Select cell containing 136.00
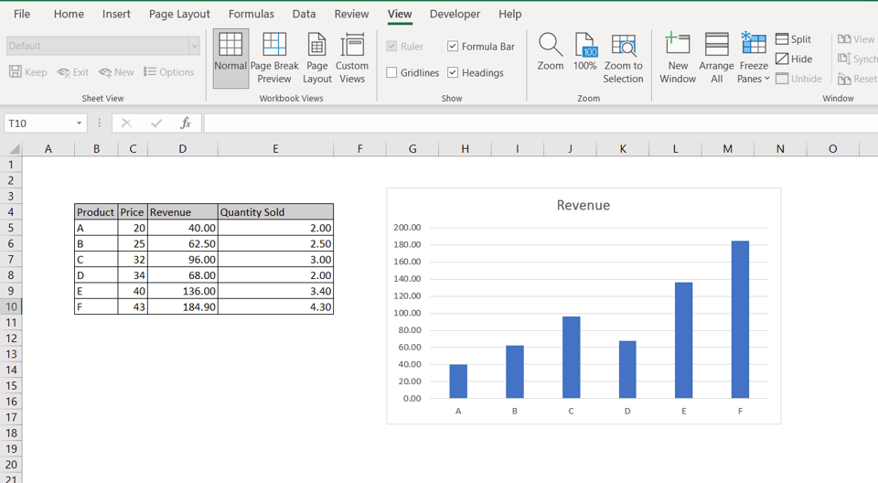The height and width of the screenshot is (483, 878). pos(183,292)
